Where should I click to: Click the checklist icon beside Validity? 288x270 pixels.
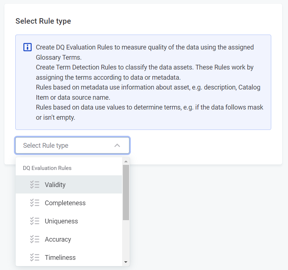point(35,184)
